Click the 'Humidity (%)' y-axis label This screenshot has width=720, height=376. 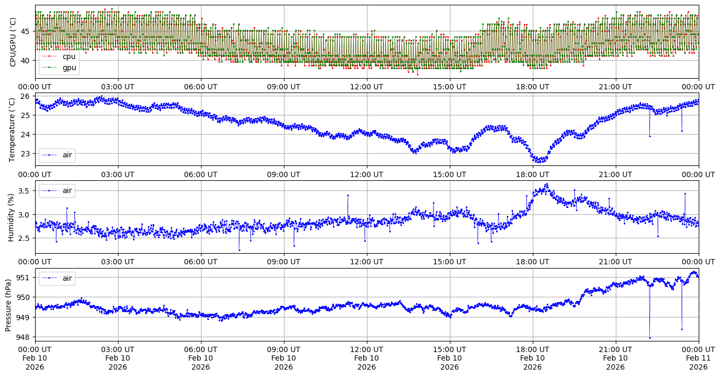point(11,217)
